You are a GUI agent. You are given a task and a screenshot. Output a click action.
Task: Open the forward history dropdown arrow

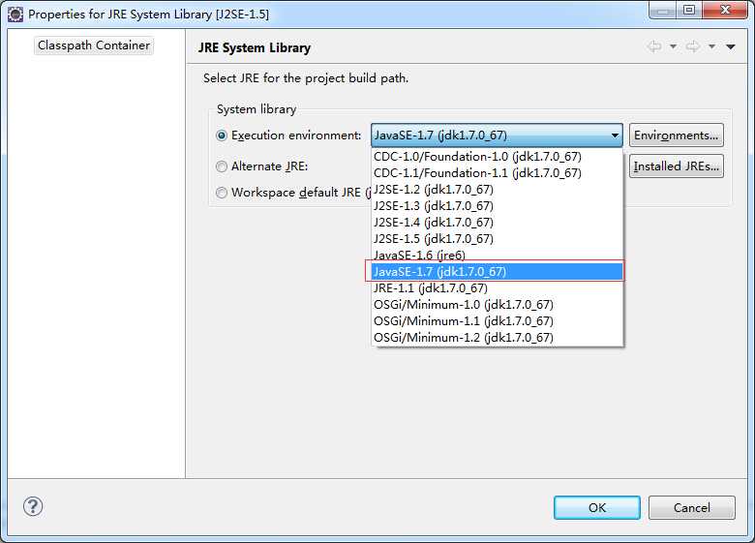[x=711, y=46]
